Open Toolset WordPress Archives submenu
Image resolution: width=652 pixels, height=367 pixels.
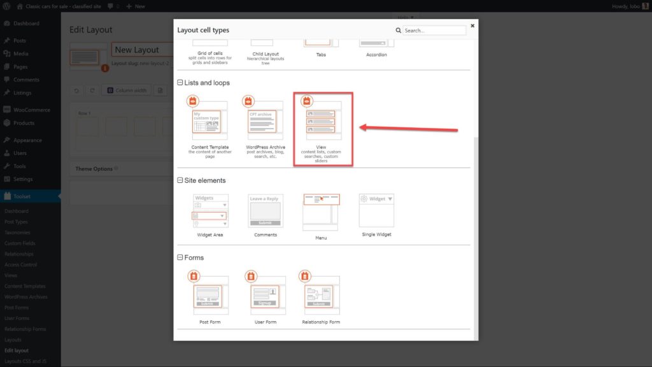pyautogui.click(x=25, y=297)
